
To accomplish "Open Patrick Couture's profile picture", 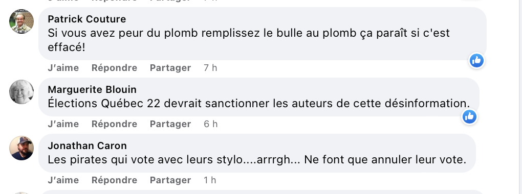I will point(21,21).
